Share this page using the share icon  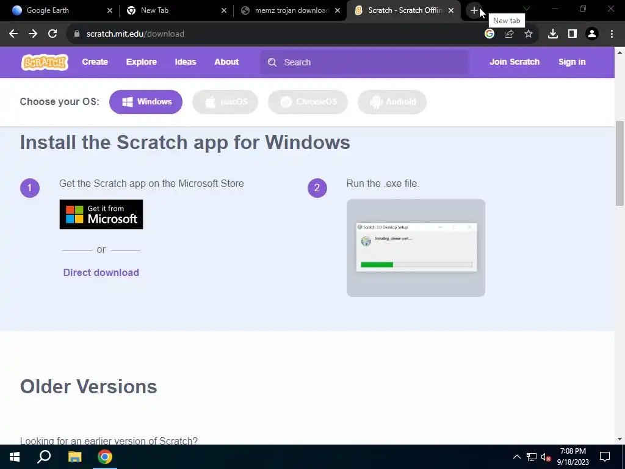509,34
